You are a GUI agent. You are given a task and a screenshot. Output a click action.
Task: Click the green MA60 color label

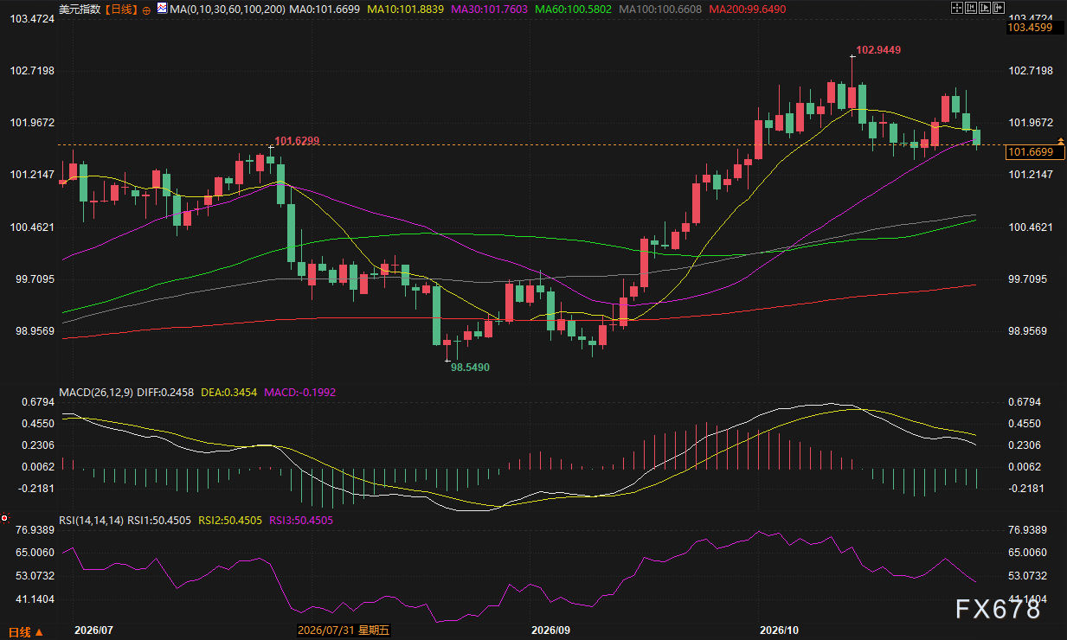(x=573, y=9)
